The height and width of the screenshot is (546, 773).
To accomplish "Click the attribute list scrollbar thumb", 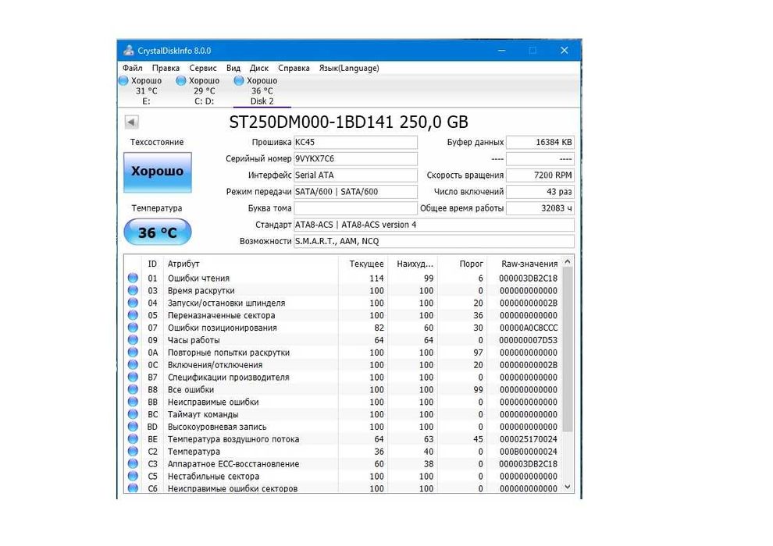I will pyautogui.click(x=568, y=350).
